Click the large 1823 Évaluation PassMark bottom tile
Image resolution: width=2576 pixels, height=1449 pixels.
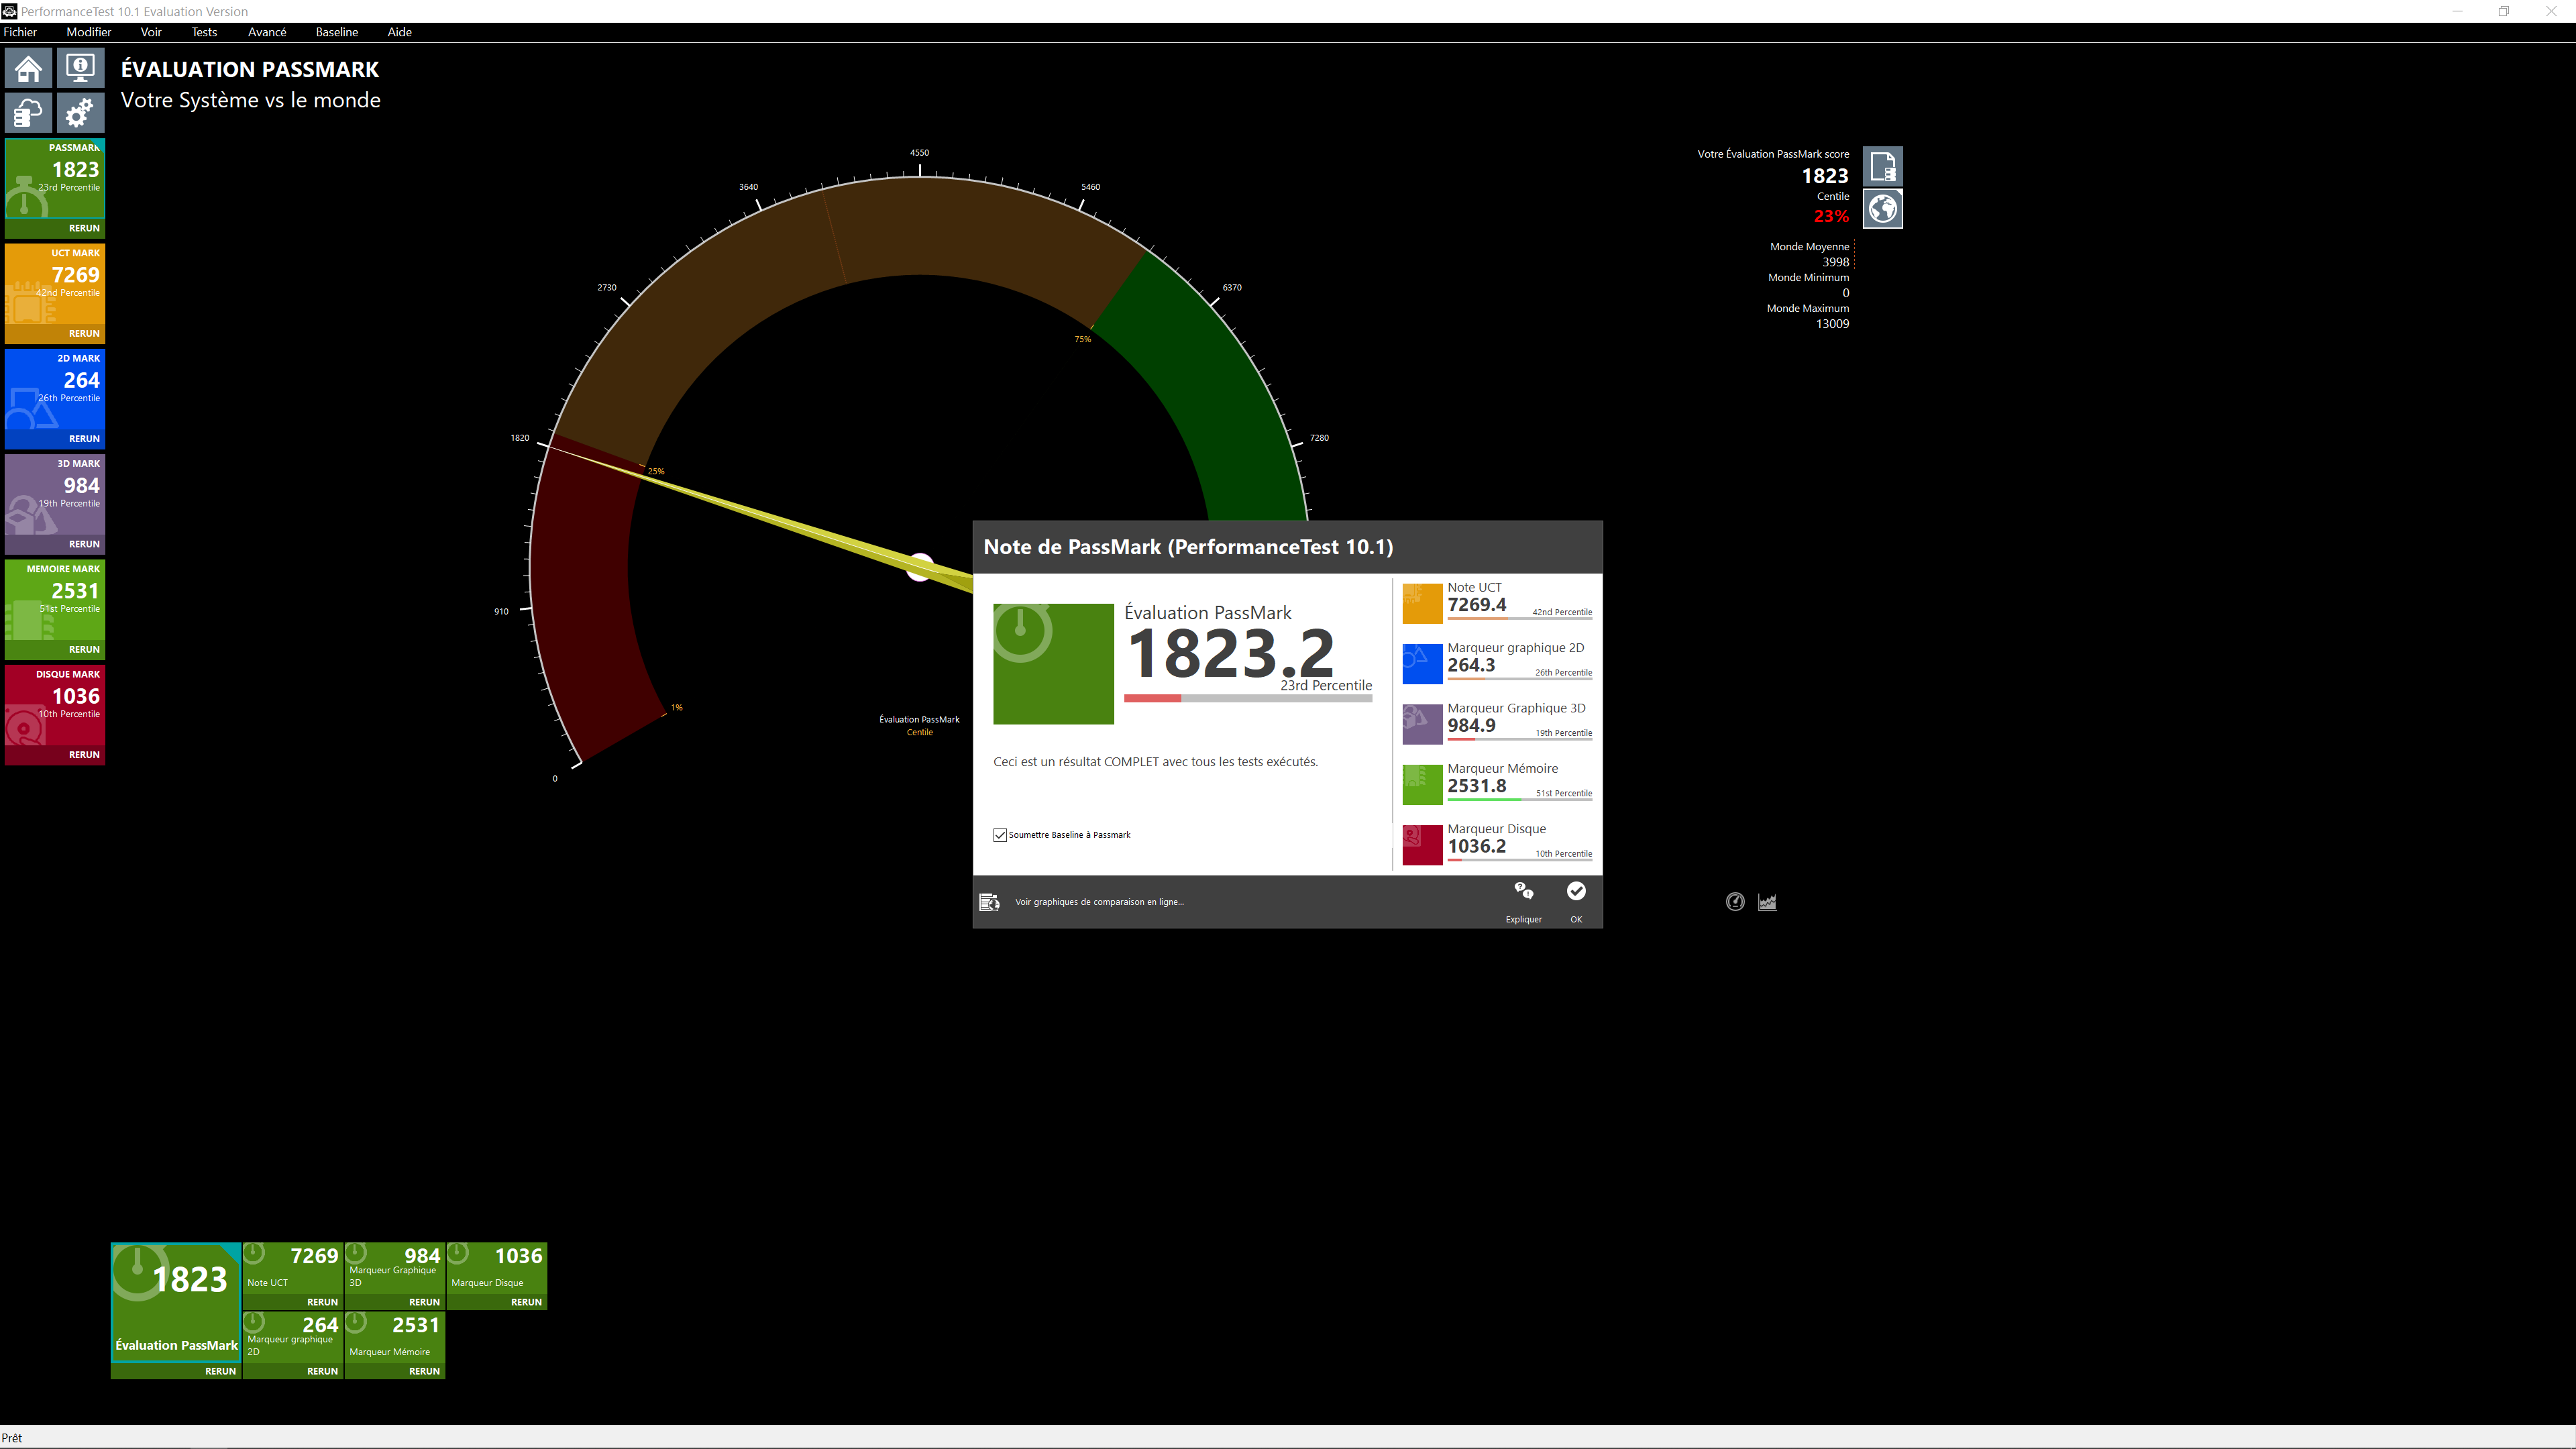pyautogui.click(x=176, y=1302)
